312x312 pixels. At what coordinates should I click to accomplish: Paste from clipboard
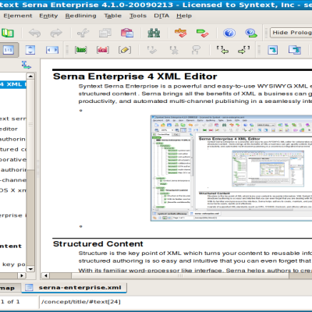pyautogui.click(x=127, y=33)
